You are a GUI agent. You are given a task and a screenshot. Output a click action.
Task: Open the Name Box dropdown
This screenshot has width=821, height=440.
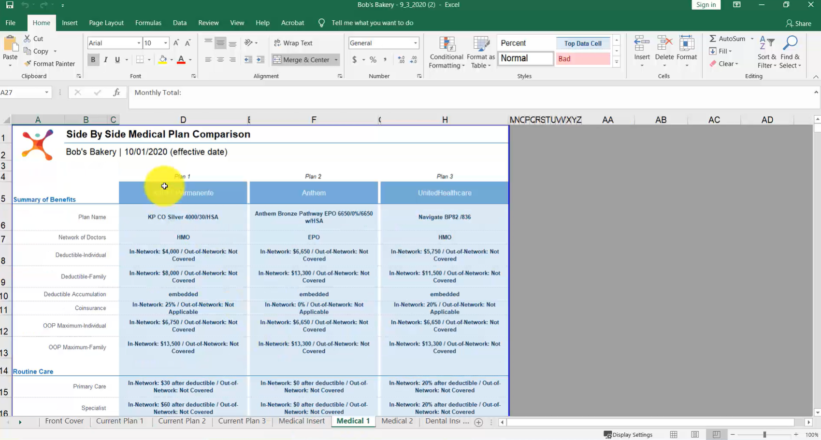click(46, 93)
